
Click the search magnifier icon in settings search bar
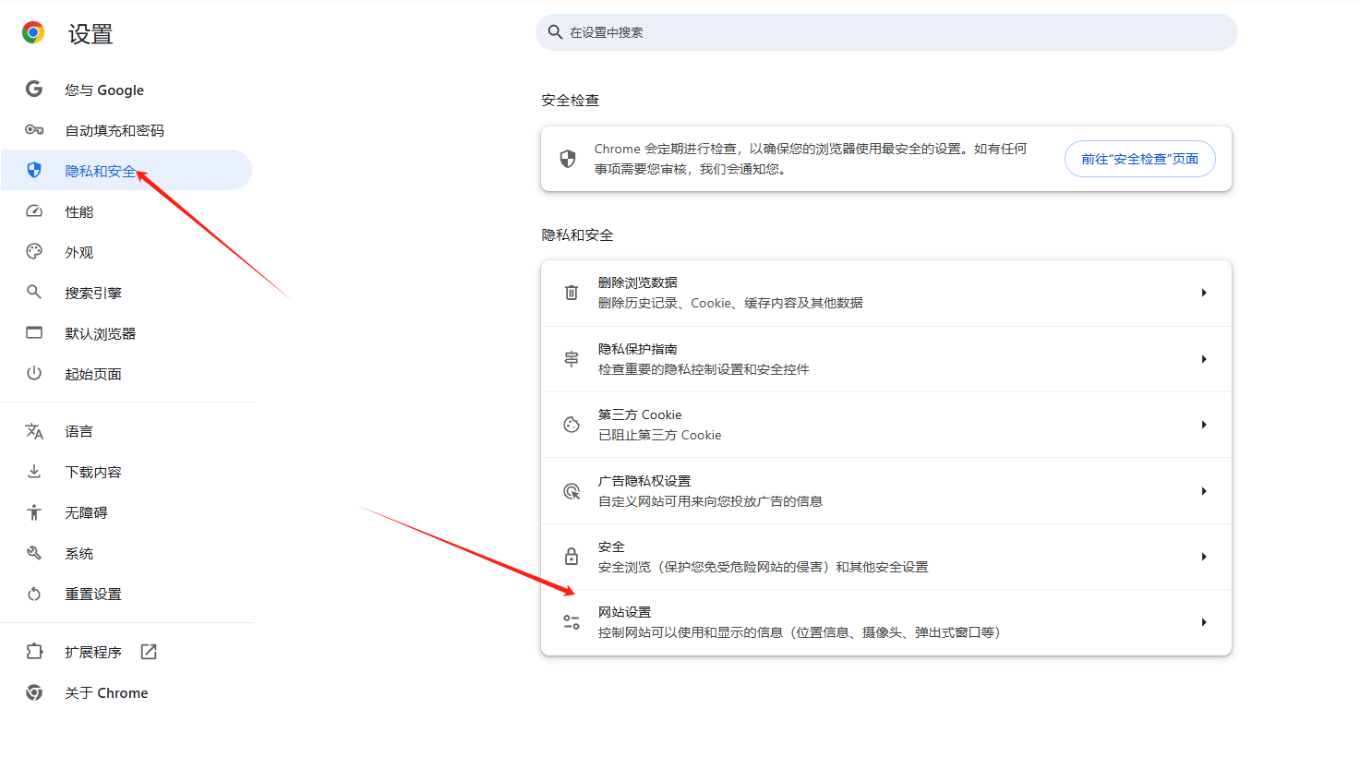[x=555, y=32]
